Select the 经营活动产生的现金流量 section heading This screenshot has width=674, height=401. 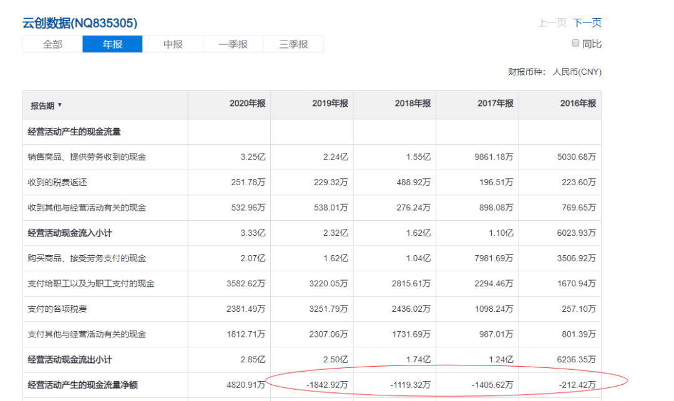pos(74,132)
